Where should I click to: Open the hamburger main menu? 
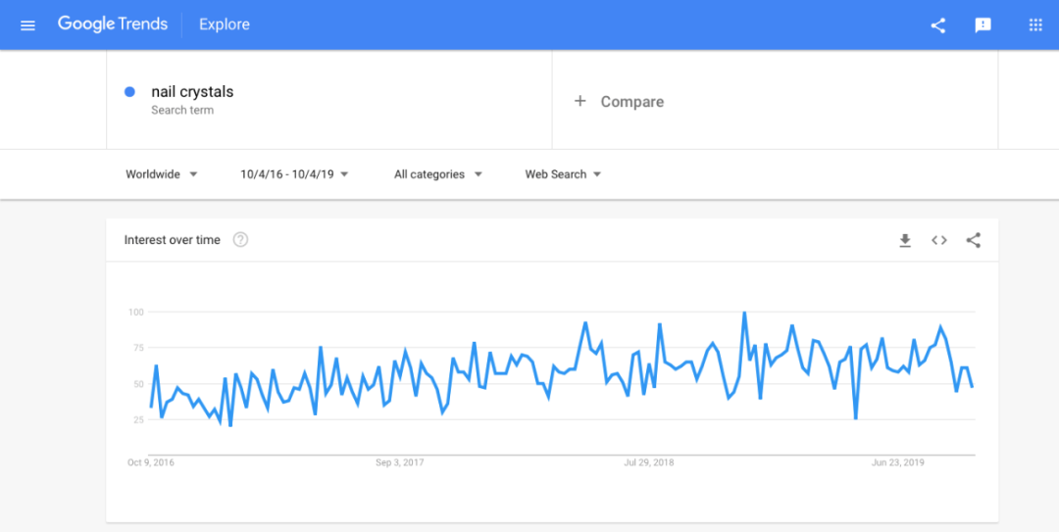coord(27,24)
